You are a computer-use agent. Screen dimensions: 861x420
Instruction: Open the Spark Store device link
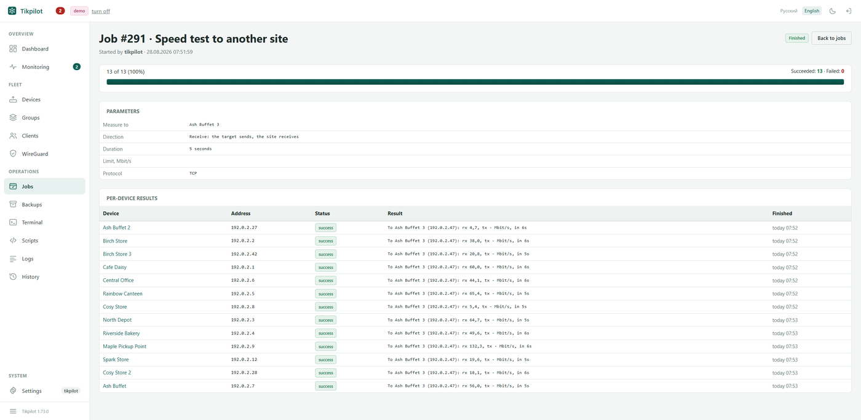tap(116, 360)
